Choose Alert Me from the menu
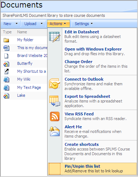The image size is (138, 177). (x=73, y=127)
